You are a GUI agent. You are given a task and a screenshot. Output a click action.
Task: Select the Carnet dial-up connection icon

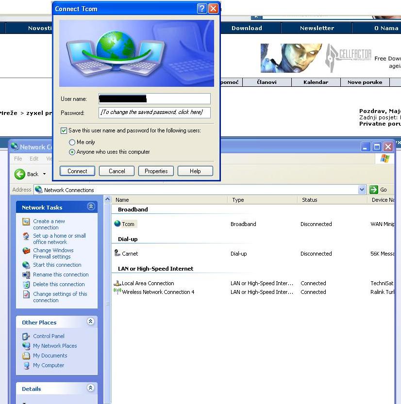click(117, 253)
